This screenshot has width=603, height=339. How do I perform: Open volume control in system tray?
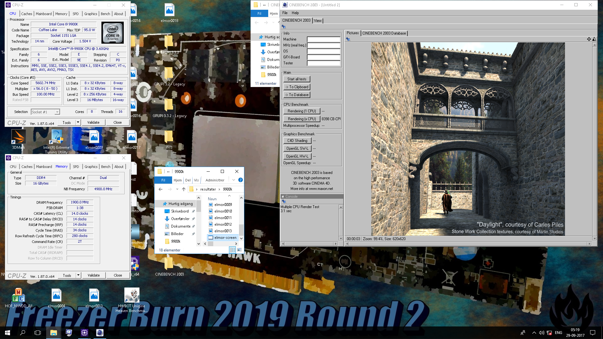pyautogui.click(x=541, y=333)
